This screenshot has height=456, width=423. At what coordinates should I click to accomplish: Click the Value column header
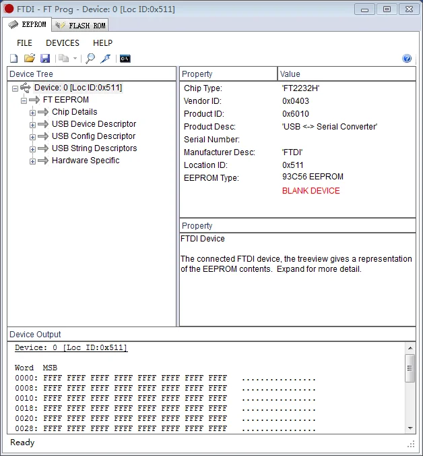[347, 74]
